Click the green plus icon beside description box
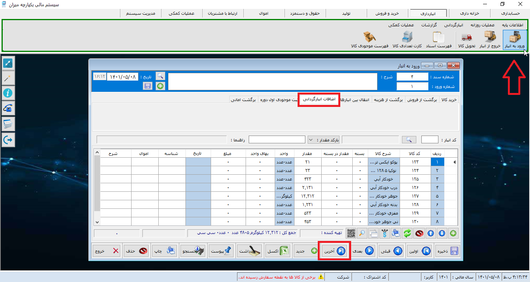This screenshot has height=282, width=530. pos(160,86)
